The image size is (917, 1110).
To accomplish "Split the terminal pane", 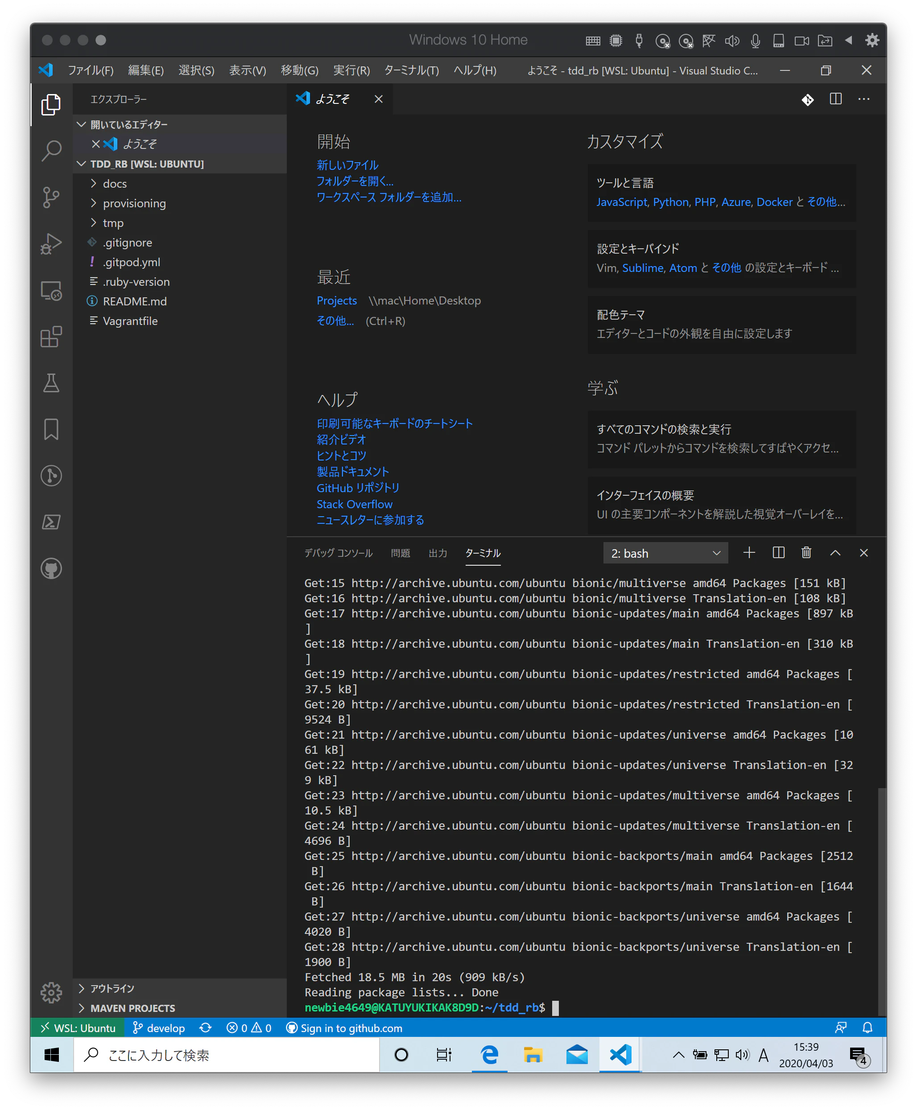I will 778,553.
